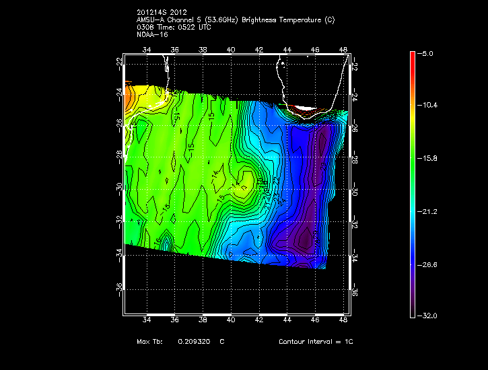Image resolution: width=488 pixels, height=370 pixels.
Task: Click the AMSU-A Channel 5 title line
Action: 235,20
